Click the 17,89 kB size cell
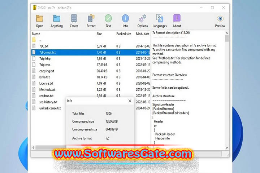 point(102,65)
